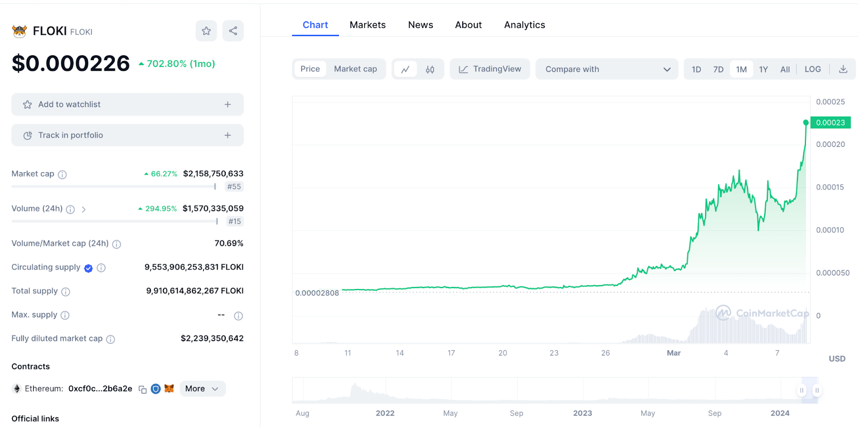Viewport: 858px width, 428px height.
Task: Open Market cap info tooltip icon
Action: click(x=62, y=174)
